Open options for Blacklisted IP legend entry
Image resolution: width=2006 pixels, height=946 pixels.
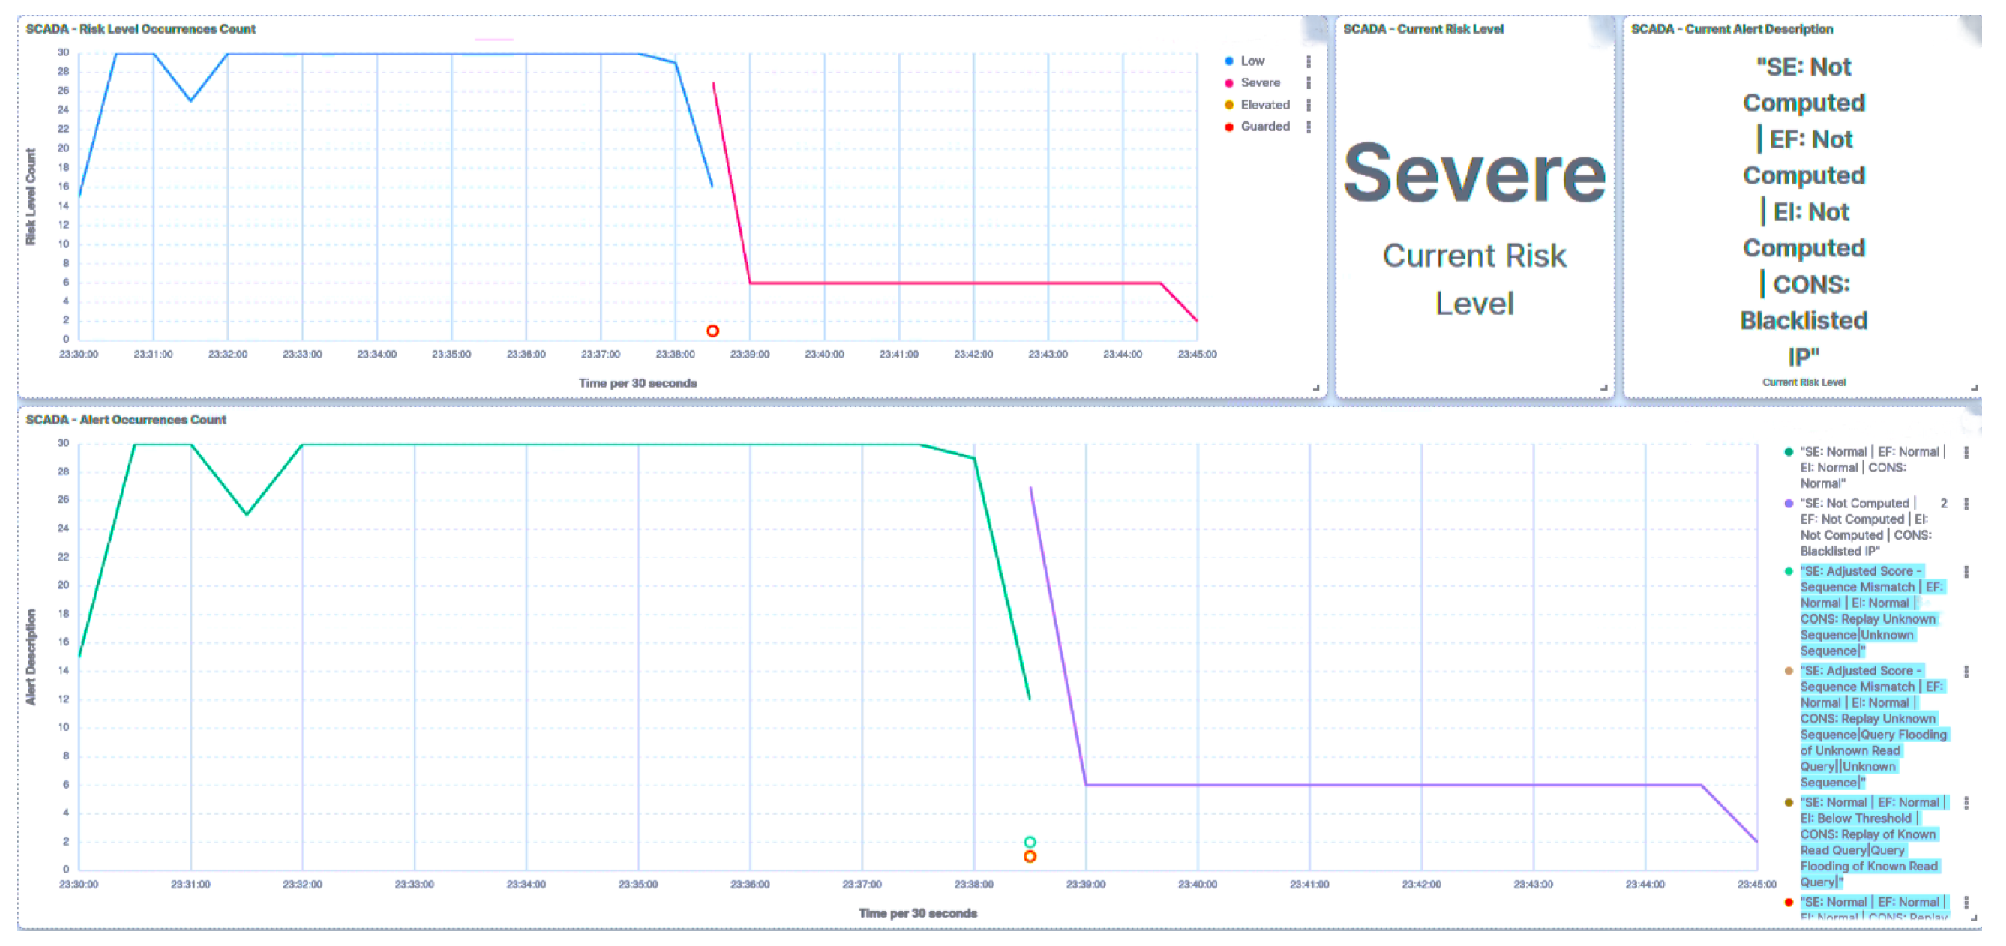click(1966, 504)
